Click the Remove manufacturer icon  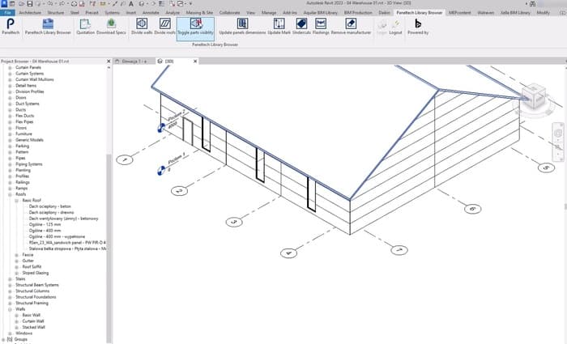351,23
